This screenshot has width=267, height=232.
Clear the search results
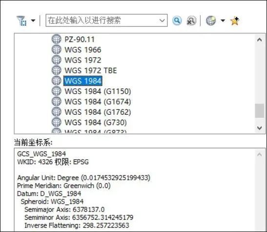191,21
